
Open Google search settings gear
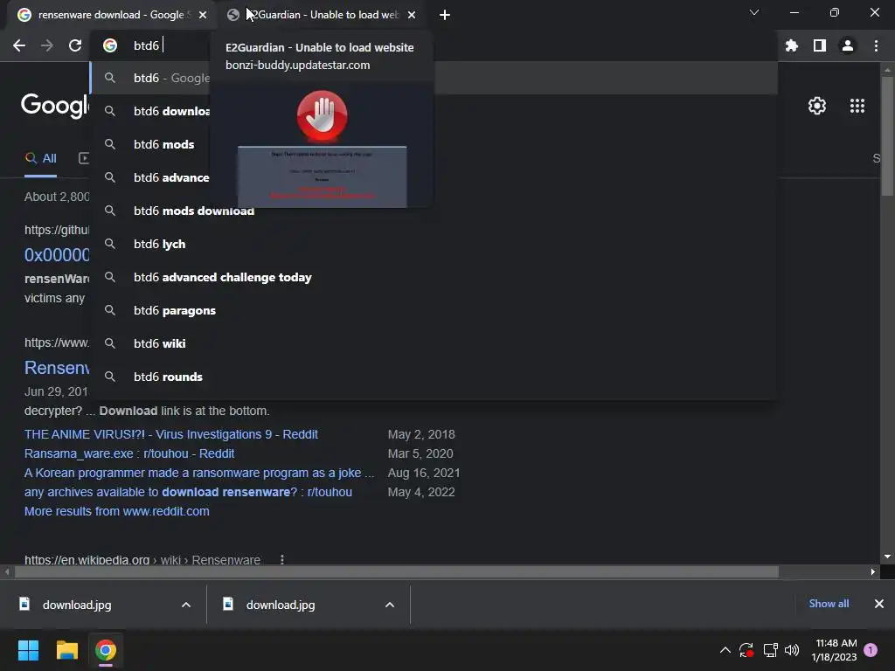tap(817, 106)
